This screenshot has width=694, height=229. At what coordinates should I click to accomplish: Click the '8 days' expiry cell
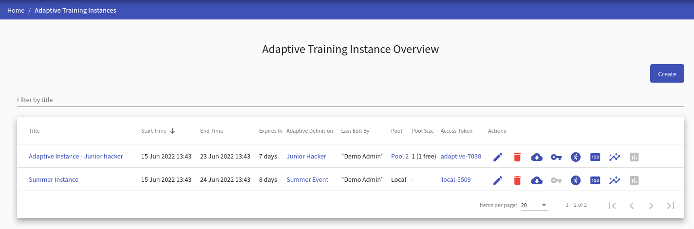click(x=268, y=180)
